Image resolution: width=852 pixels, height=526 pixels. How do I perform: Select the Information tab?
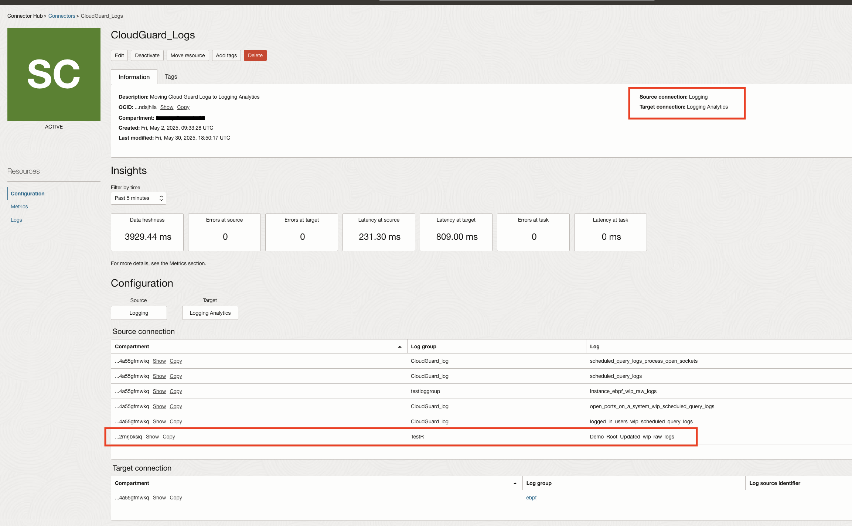(x=134, y=77)
